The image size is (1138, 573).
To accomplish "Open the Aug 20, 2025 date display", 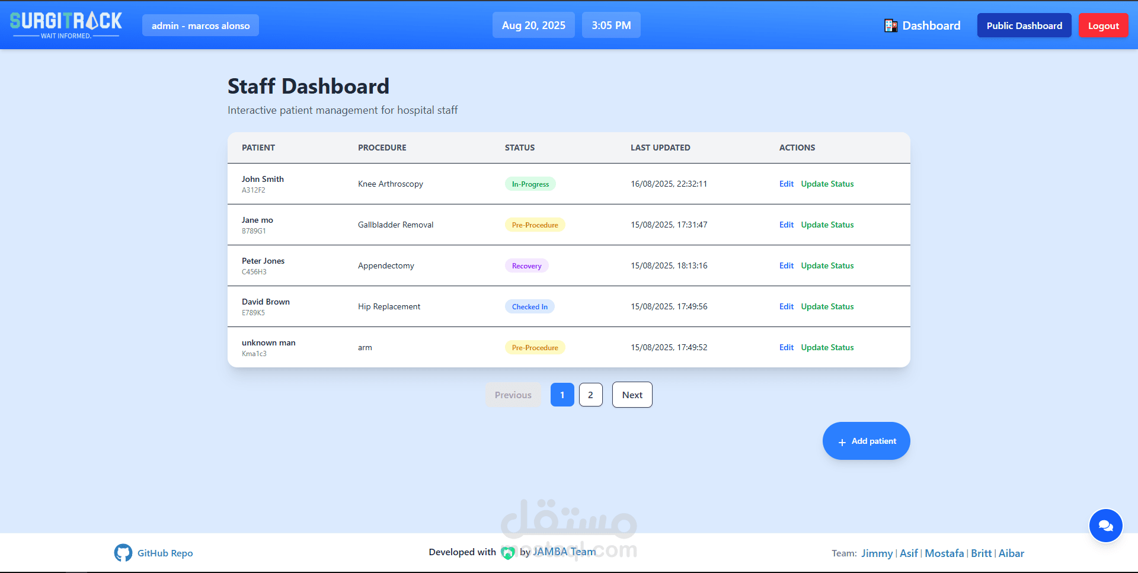I will 533,25.
